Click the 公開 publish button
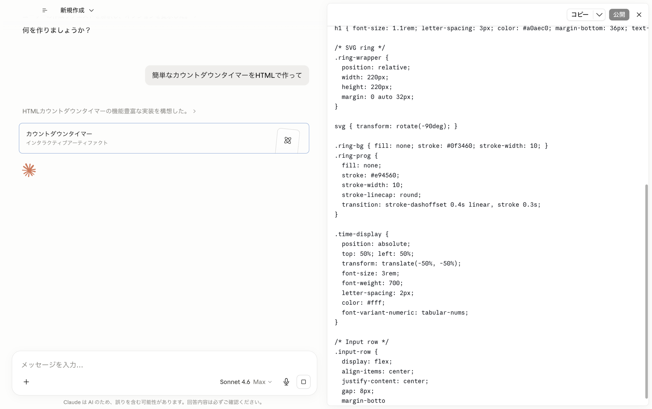This screenshot has height=409, width=652. [619, 15]
